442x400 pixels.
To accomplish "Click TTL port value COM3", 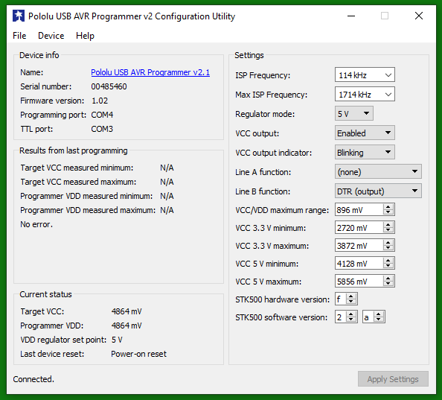I will pyautogui.click(x=102, y=129).
